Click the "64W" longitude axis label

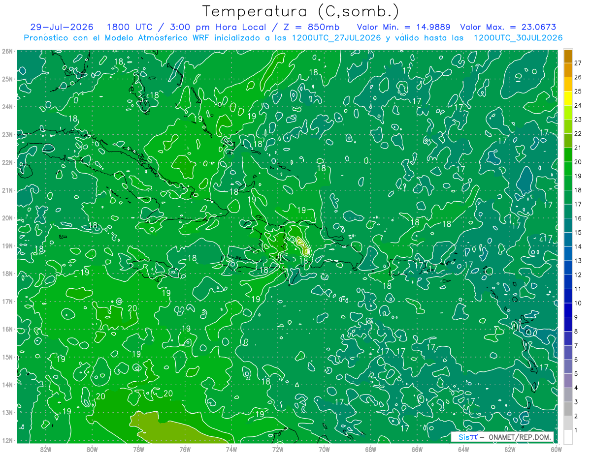(x=463, y=449)
